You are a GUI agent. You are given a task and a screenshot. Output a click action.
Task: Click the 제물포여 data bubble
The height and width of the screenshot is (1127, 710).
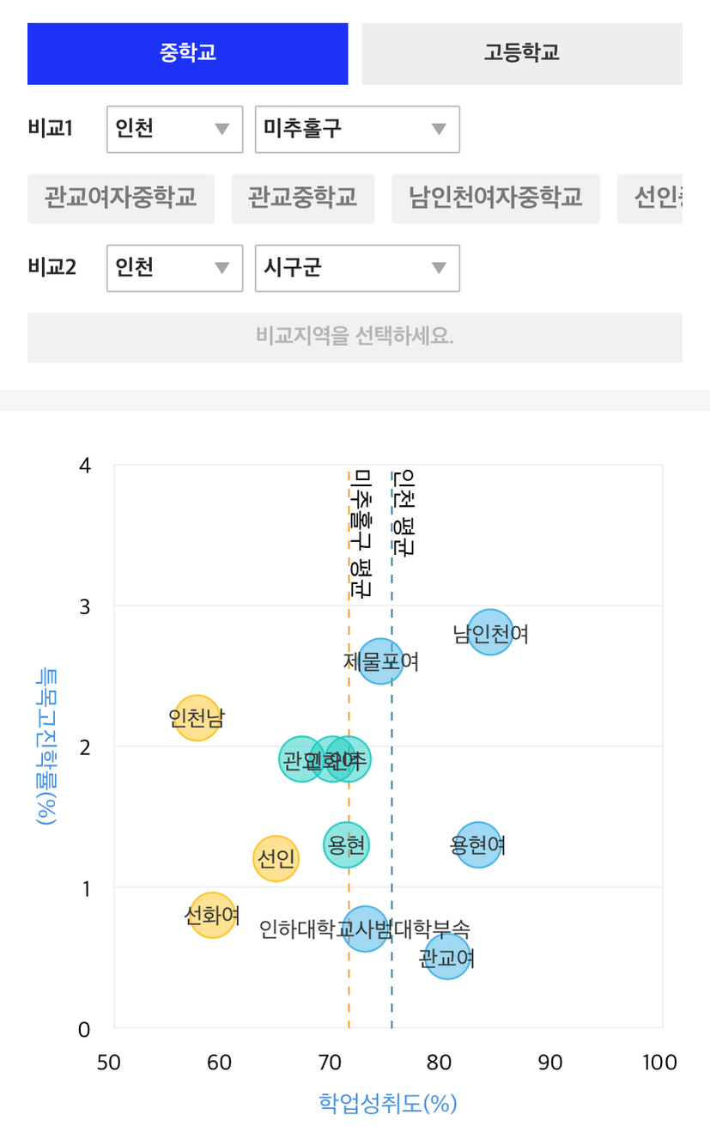coord(381,661)
